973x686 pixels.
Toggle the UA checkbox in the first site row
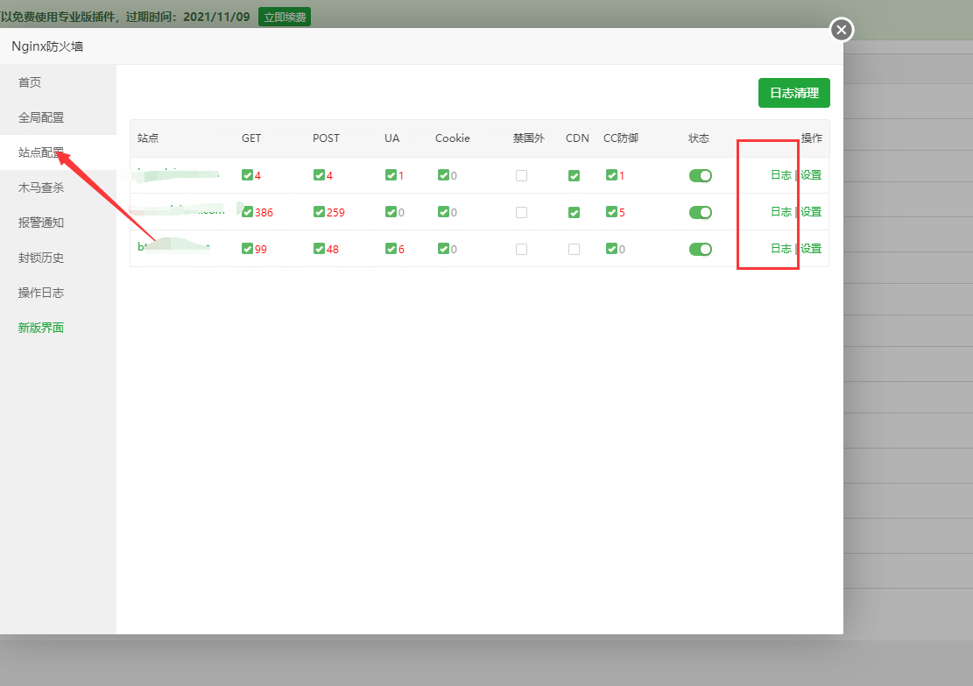coord(391,176)
